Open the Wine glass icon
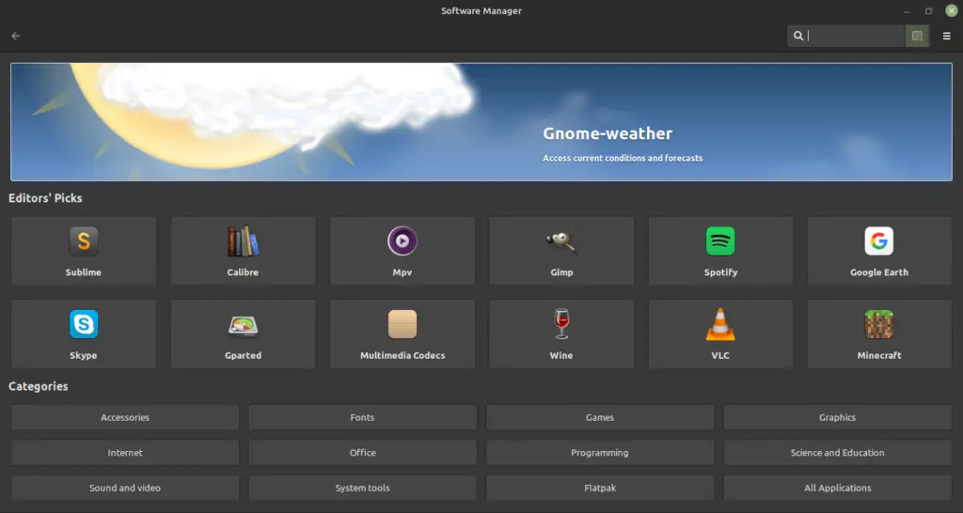Image resolution: width=963 pixels, height=513 pixels. 561,324
